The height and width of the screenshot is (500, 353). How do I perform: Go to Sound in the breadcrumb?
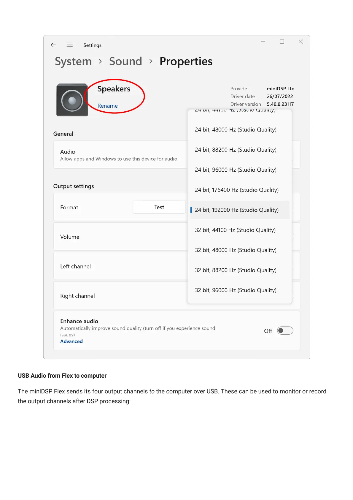click(x=125, y=61)
